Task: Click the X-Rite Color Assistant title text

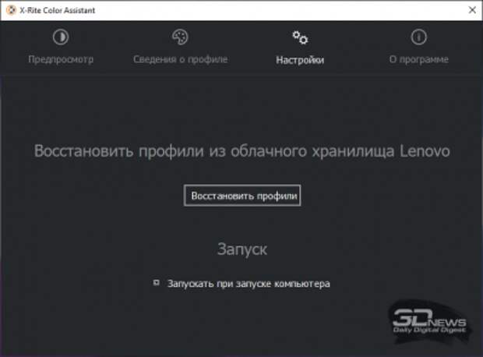Action: (58, 10)
